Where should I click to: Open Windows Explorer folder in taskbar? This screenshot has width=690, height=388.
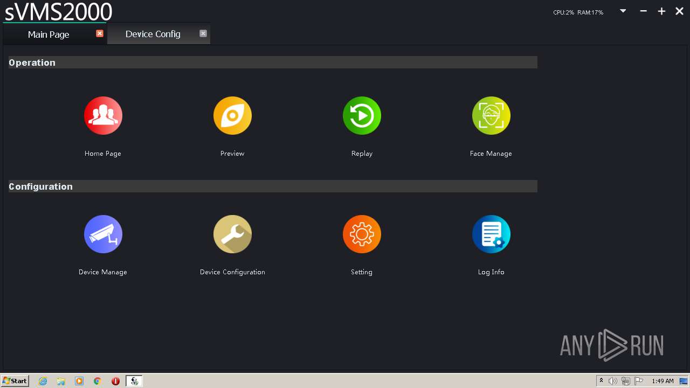[x=61, y=381]
